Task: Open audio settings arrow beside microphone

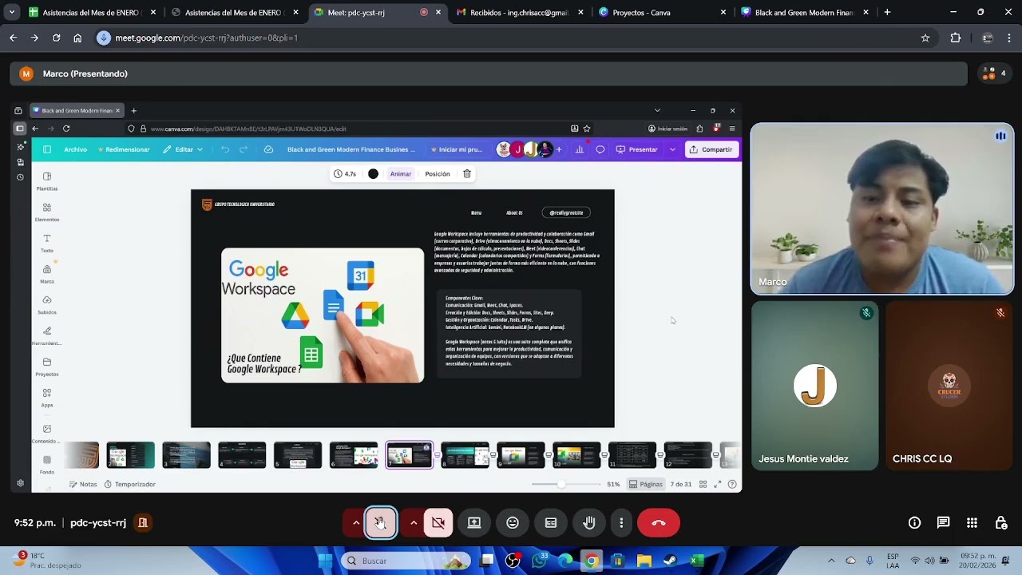Action: 356,522
